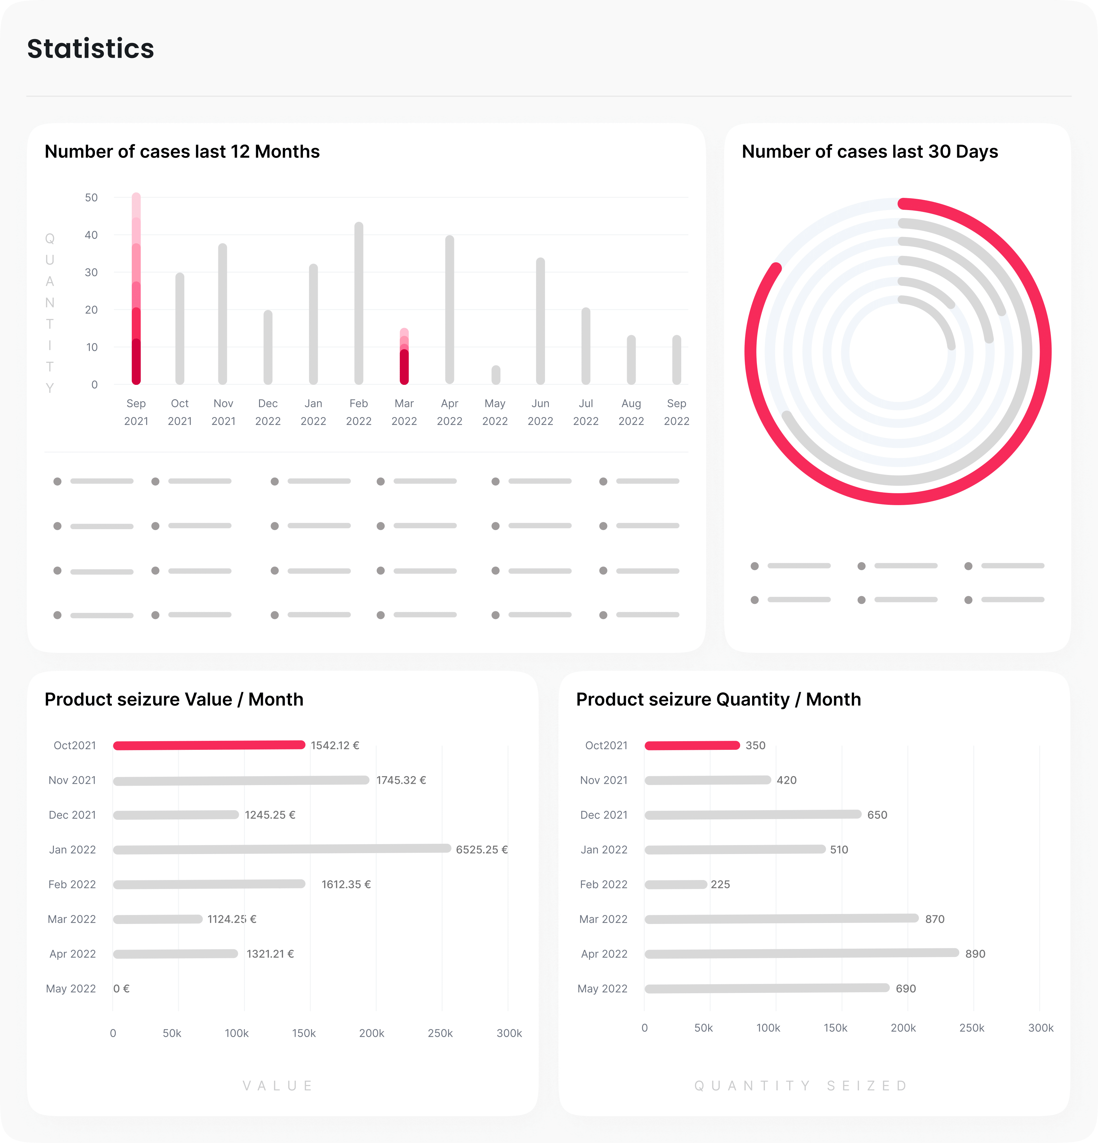Click the Apr 2022 bar labeled 1321.21 €

(x=175, y=954)
